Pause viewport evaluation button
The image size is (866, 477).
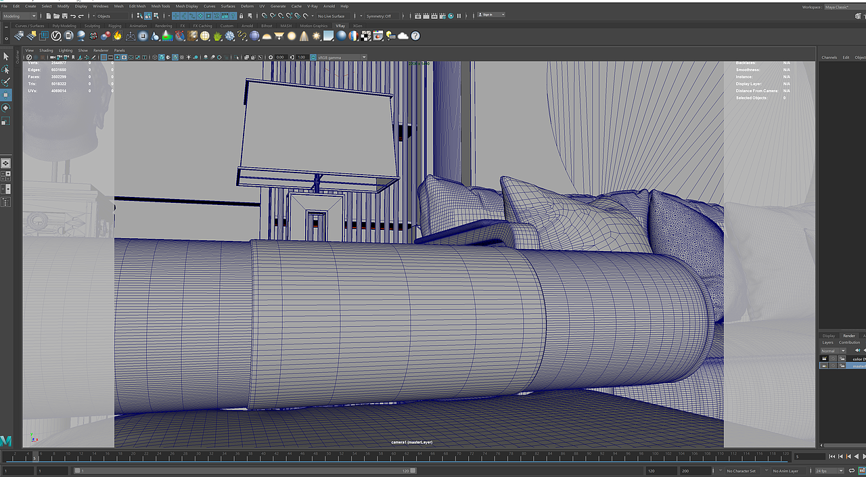click(459, 16)
